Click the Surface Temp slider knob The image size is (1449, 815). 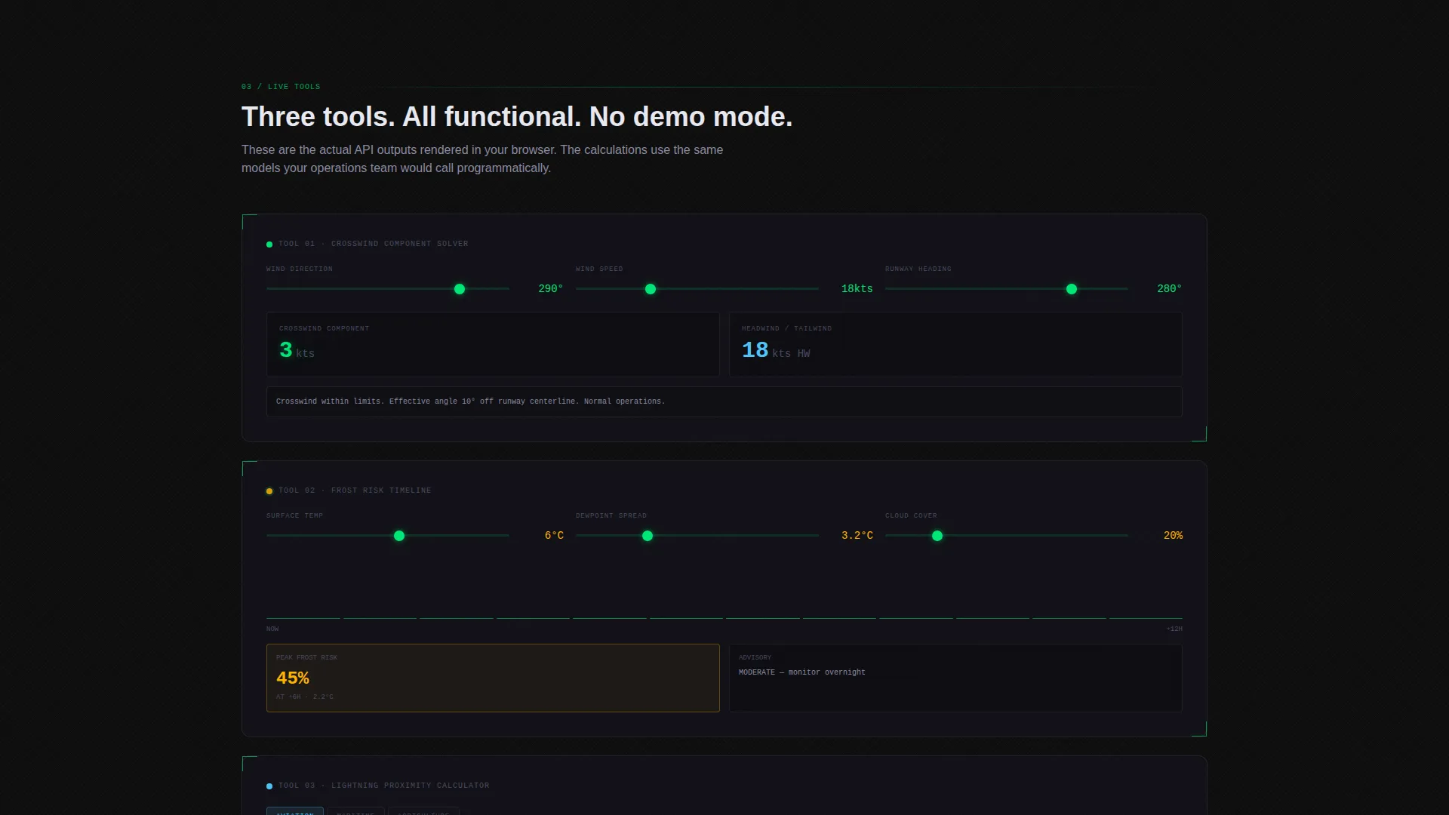tap(399, 536)
